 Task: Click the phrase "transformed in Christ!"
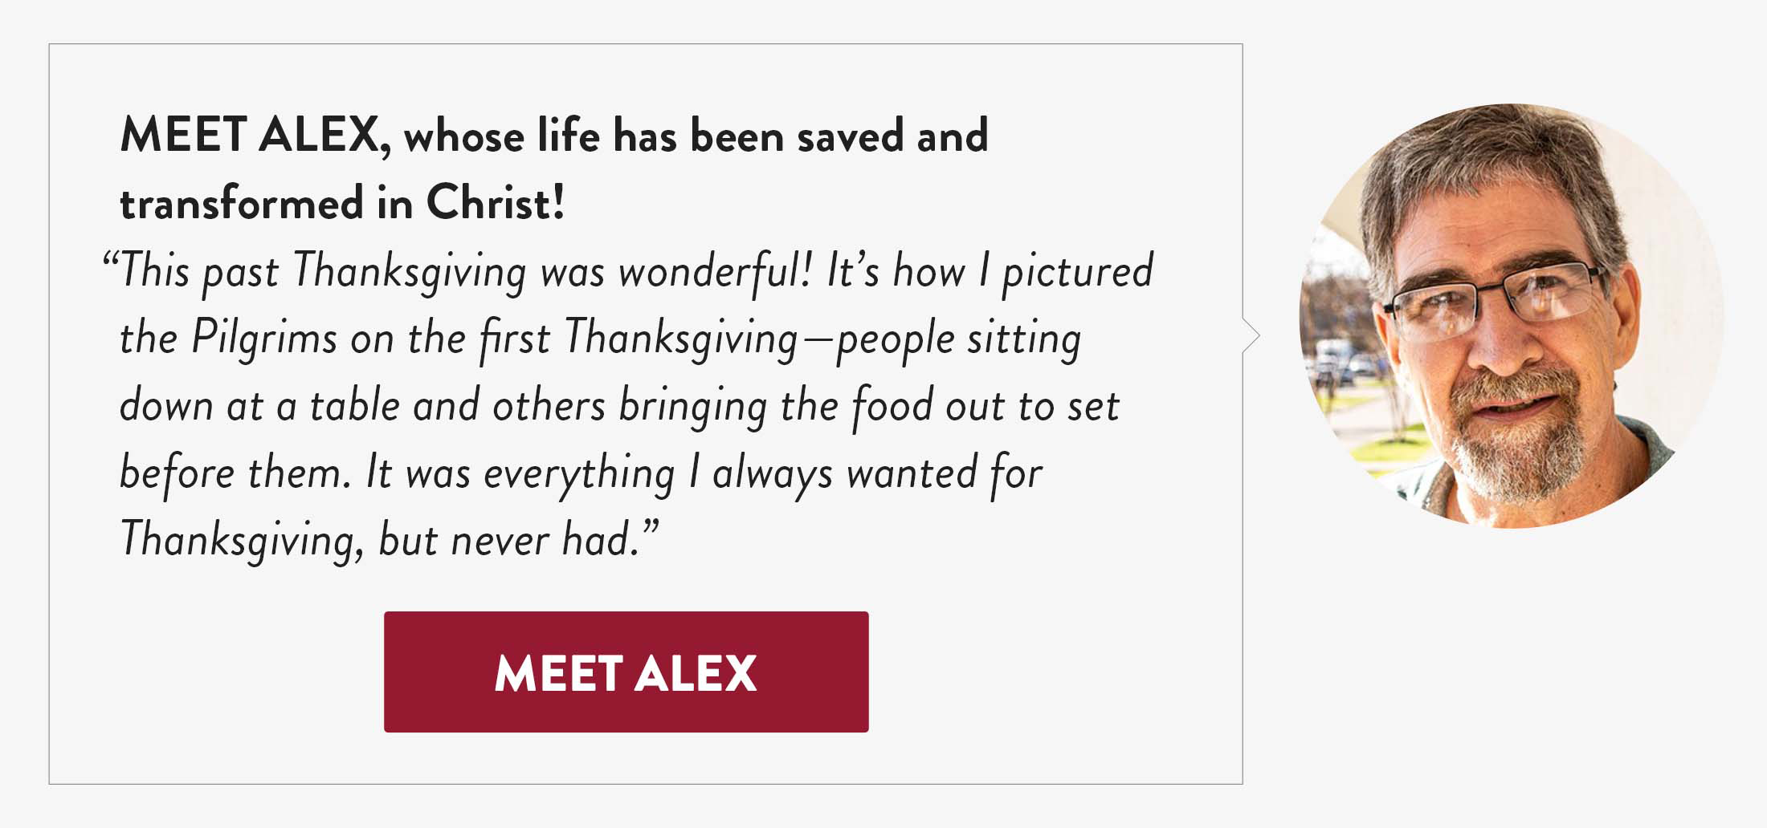pos(342,201)
